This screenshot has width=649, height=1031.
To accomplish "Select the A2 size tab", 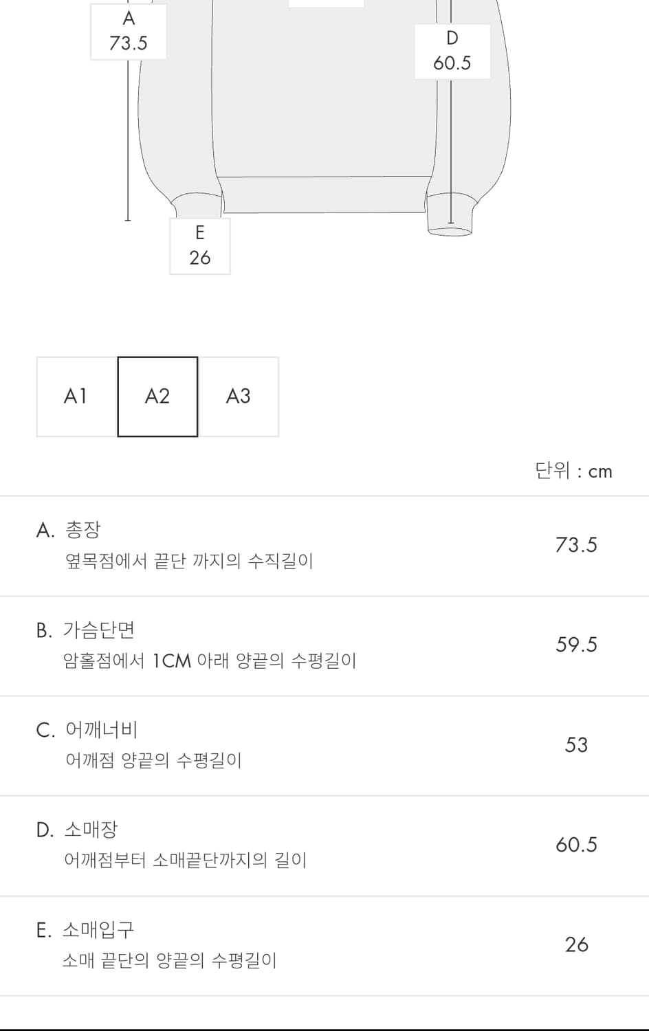I will (x=157, y=397).
